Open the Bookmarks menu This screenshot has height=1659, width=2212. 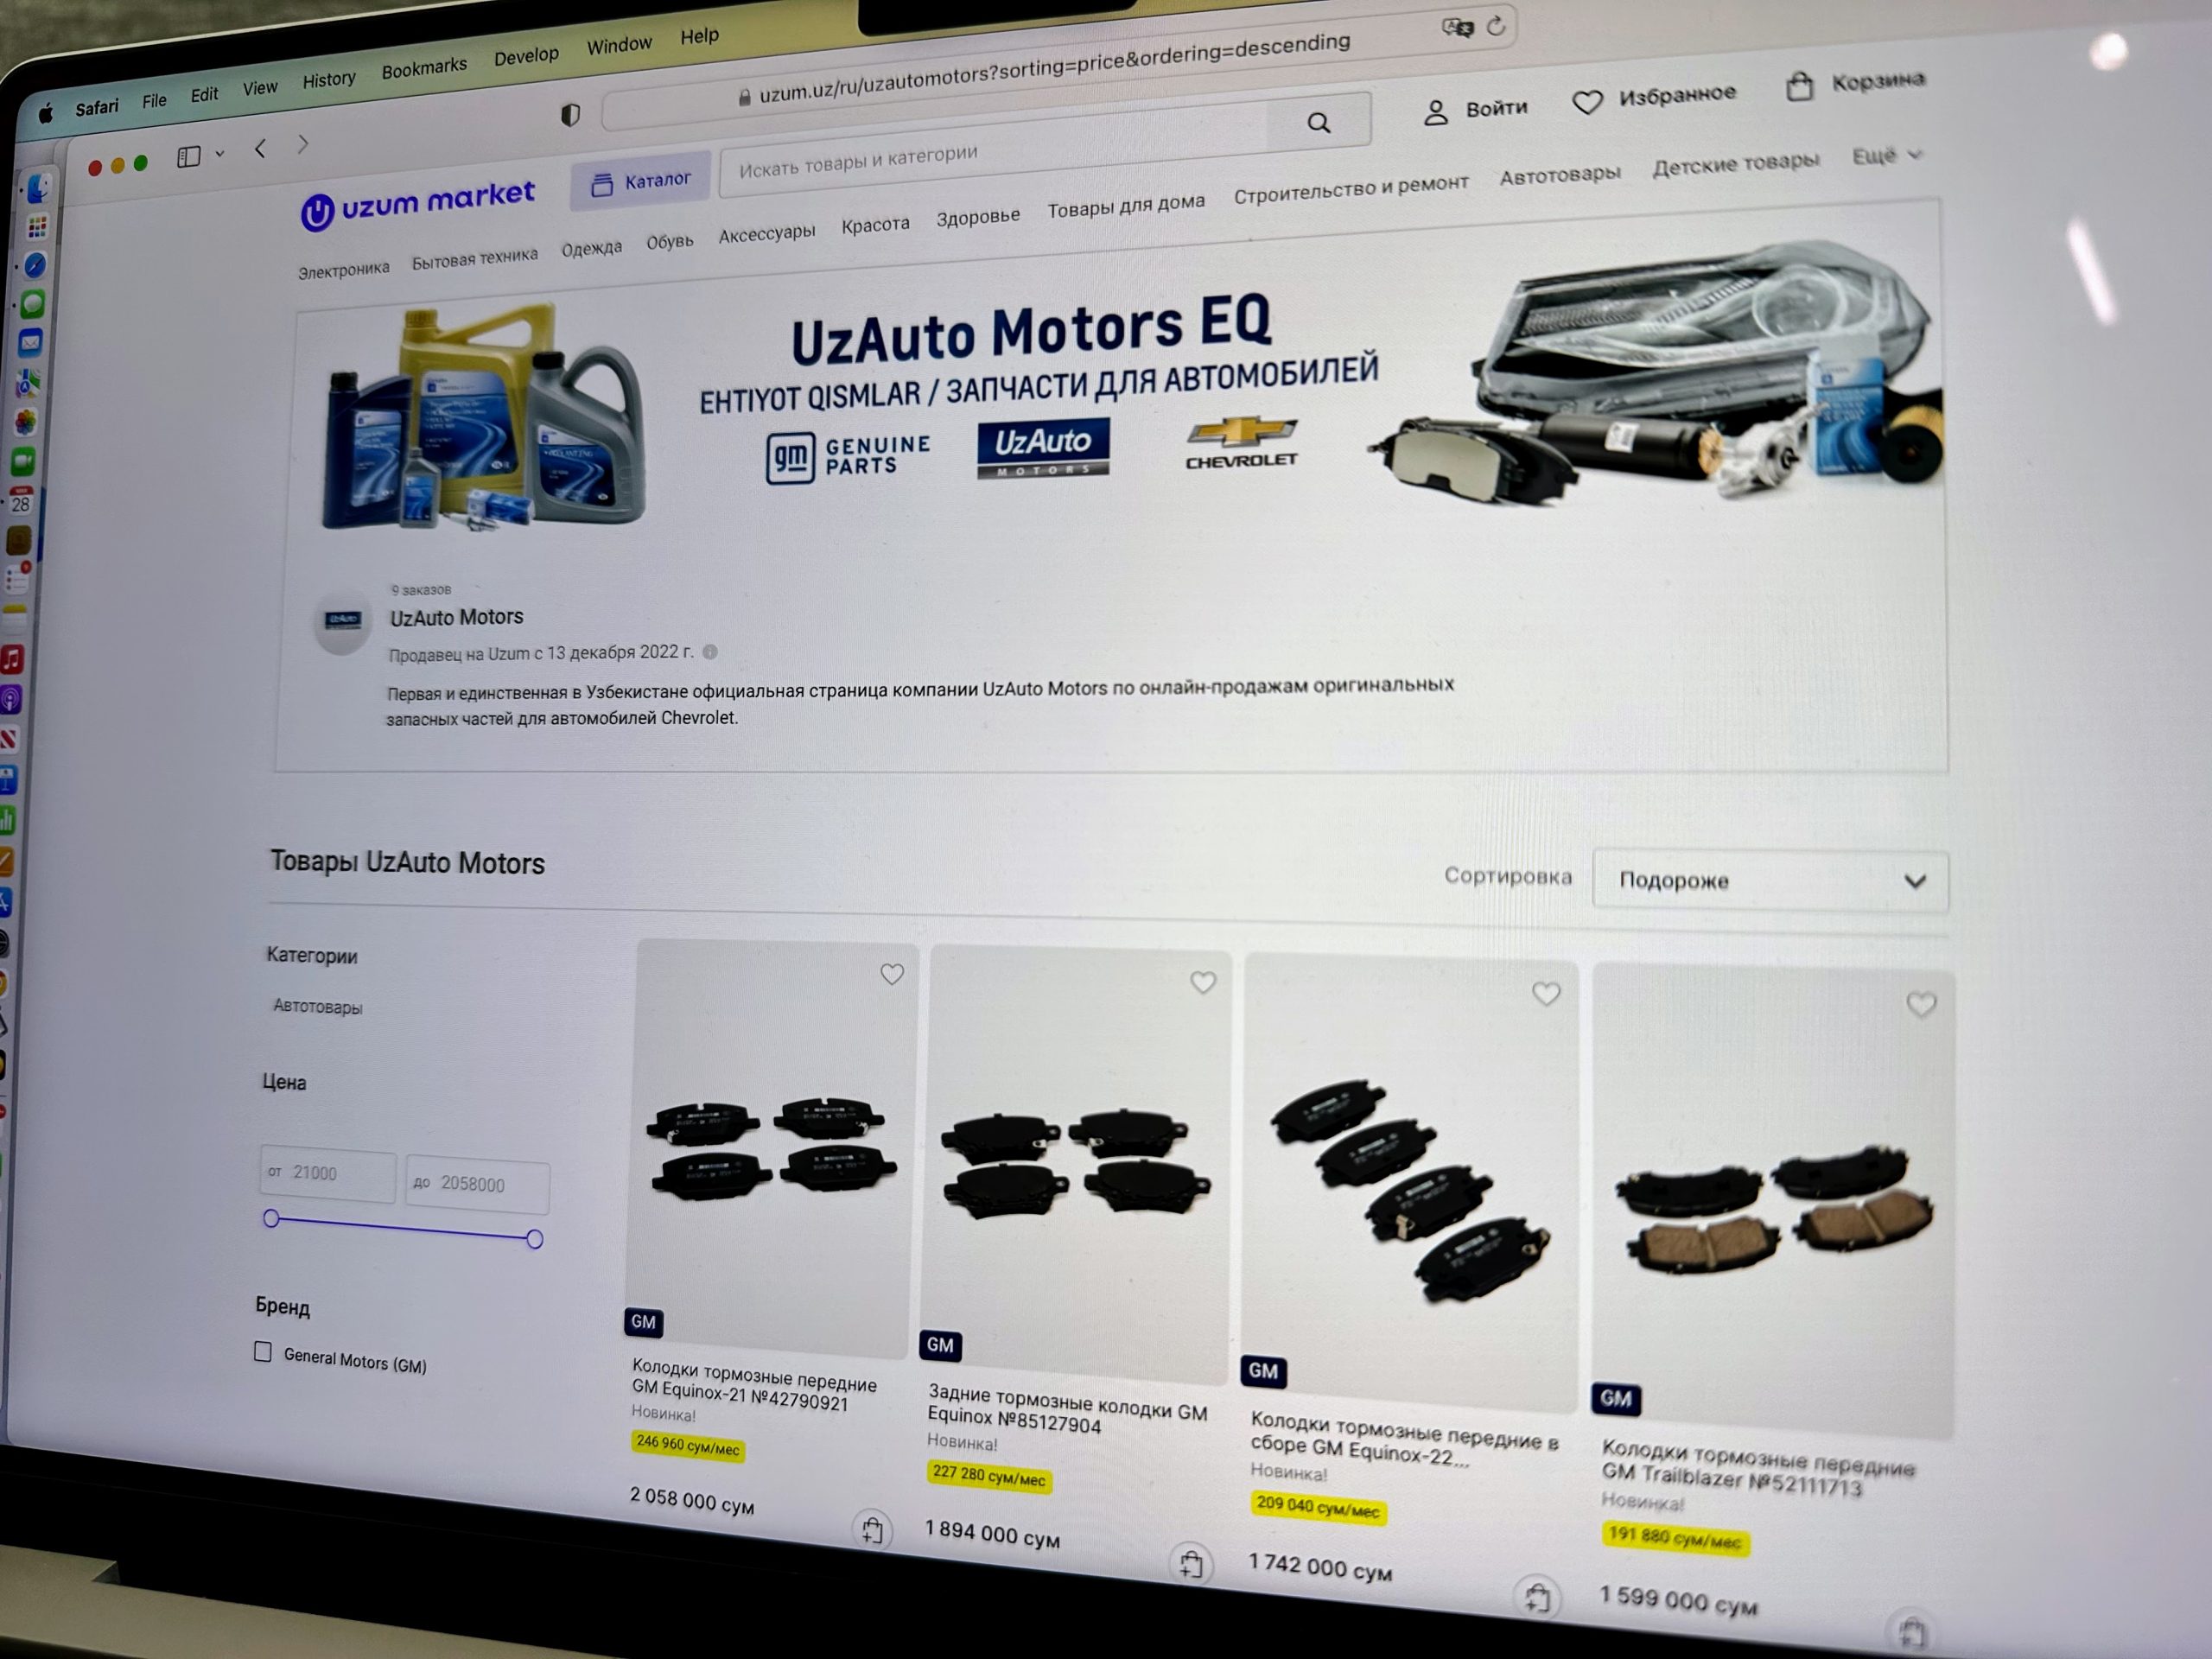click(424, 68)
